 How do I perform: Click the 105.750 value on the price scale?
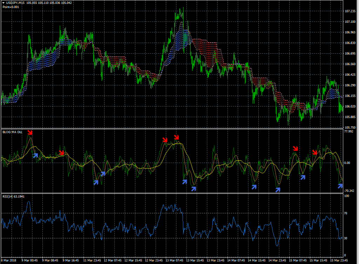point(350,127)
